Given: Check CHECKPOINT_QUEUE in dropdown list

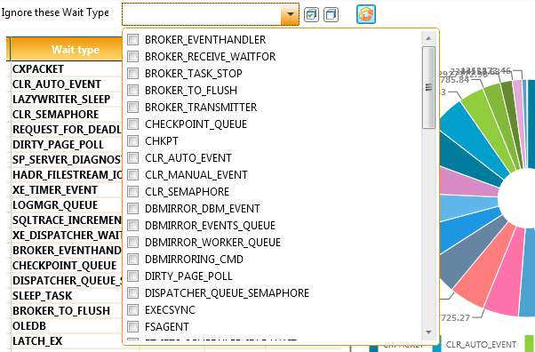Looking at the screenshot, I should click(132, 124).
